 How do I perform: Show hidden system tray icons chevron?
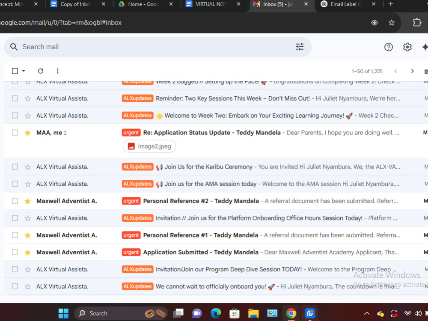(x=367, y=313)
